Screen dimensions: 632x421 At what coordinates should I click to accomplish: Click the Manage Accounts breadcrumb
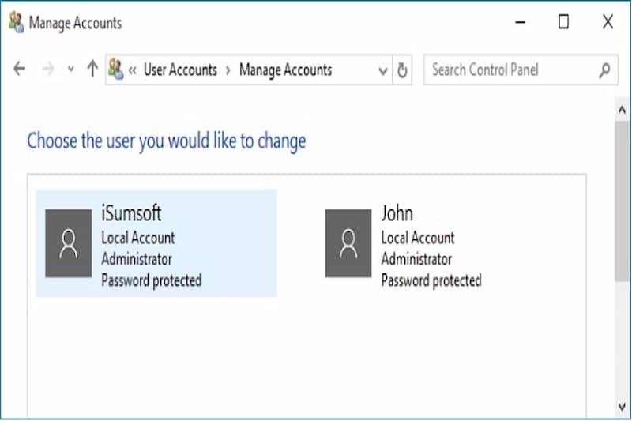285,70
